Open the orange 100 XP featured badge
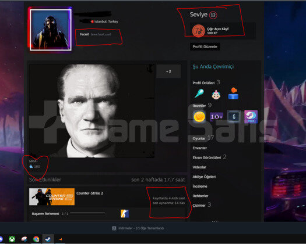The width and height of the screenshot is (306, 244). pos(199,31)
